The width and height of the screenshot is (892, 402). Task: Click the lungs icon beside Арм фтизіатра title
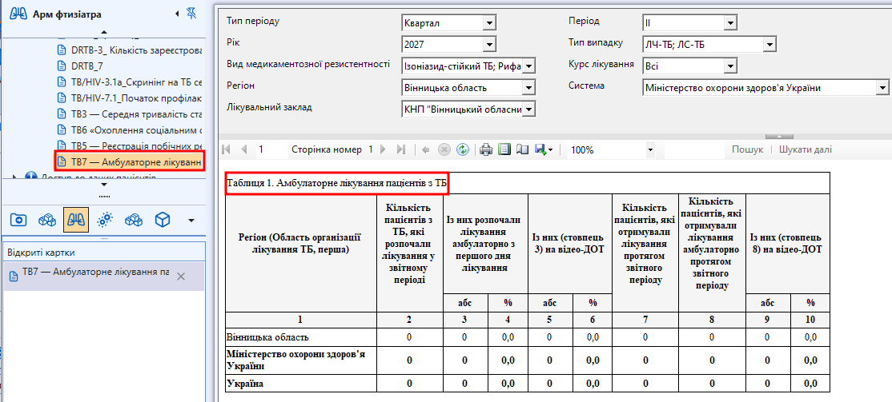coord(19,14)
